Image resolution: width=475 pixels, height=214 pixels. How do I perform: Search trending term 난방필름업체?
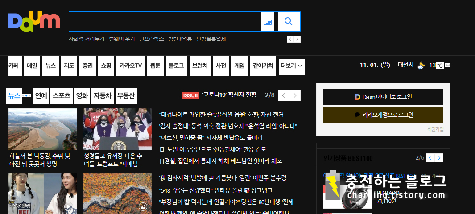point(211,39)
